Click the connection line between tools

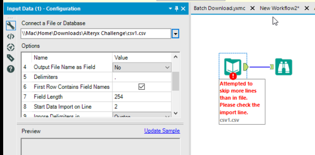[260, 67]
